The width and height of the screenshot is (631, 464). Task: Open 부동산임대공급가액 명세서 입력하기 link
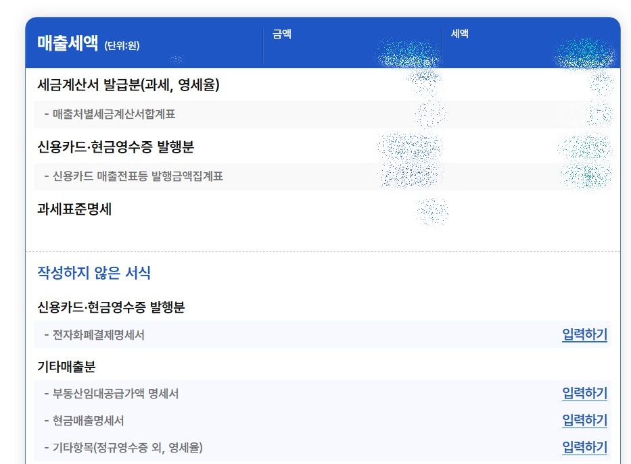tap(584, 392)
